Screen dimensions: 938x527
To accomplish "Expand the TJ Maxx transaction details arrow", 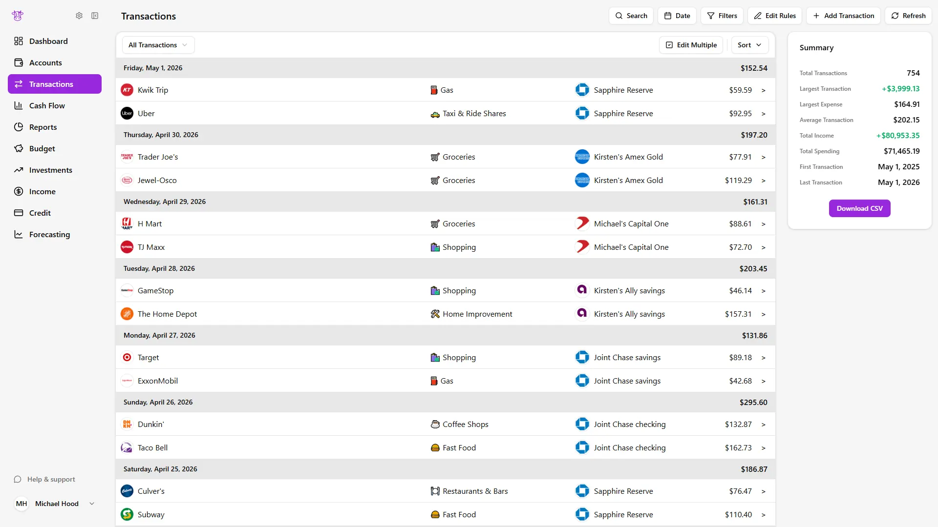I will click(763, 247).
